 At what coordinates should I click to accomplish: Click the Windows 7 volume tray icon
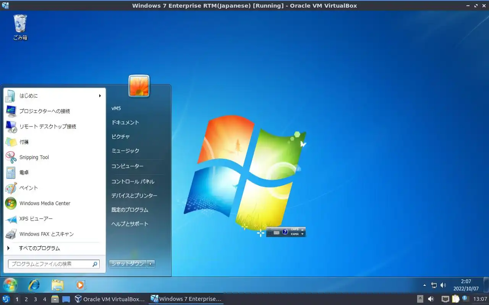pos(443,285)
